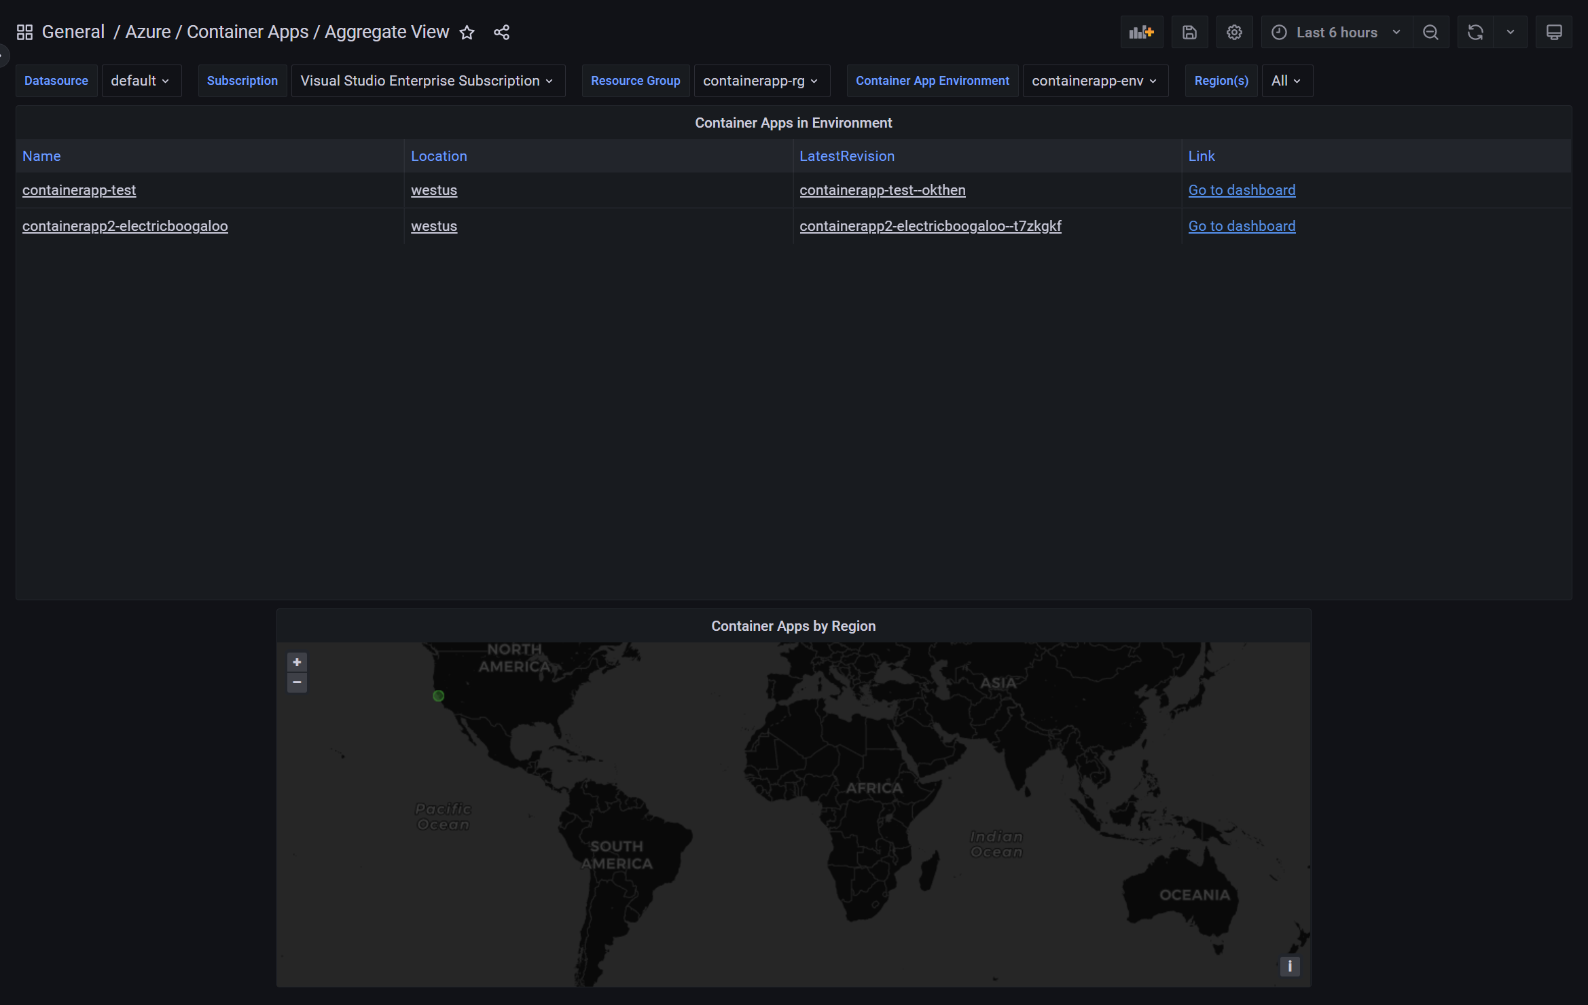This screenshot has width=1588, height=1005.
Task: Click the share dashboard icon
Action: 501,32
